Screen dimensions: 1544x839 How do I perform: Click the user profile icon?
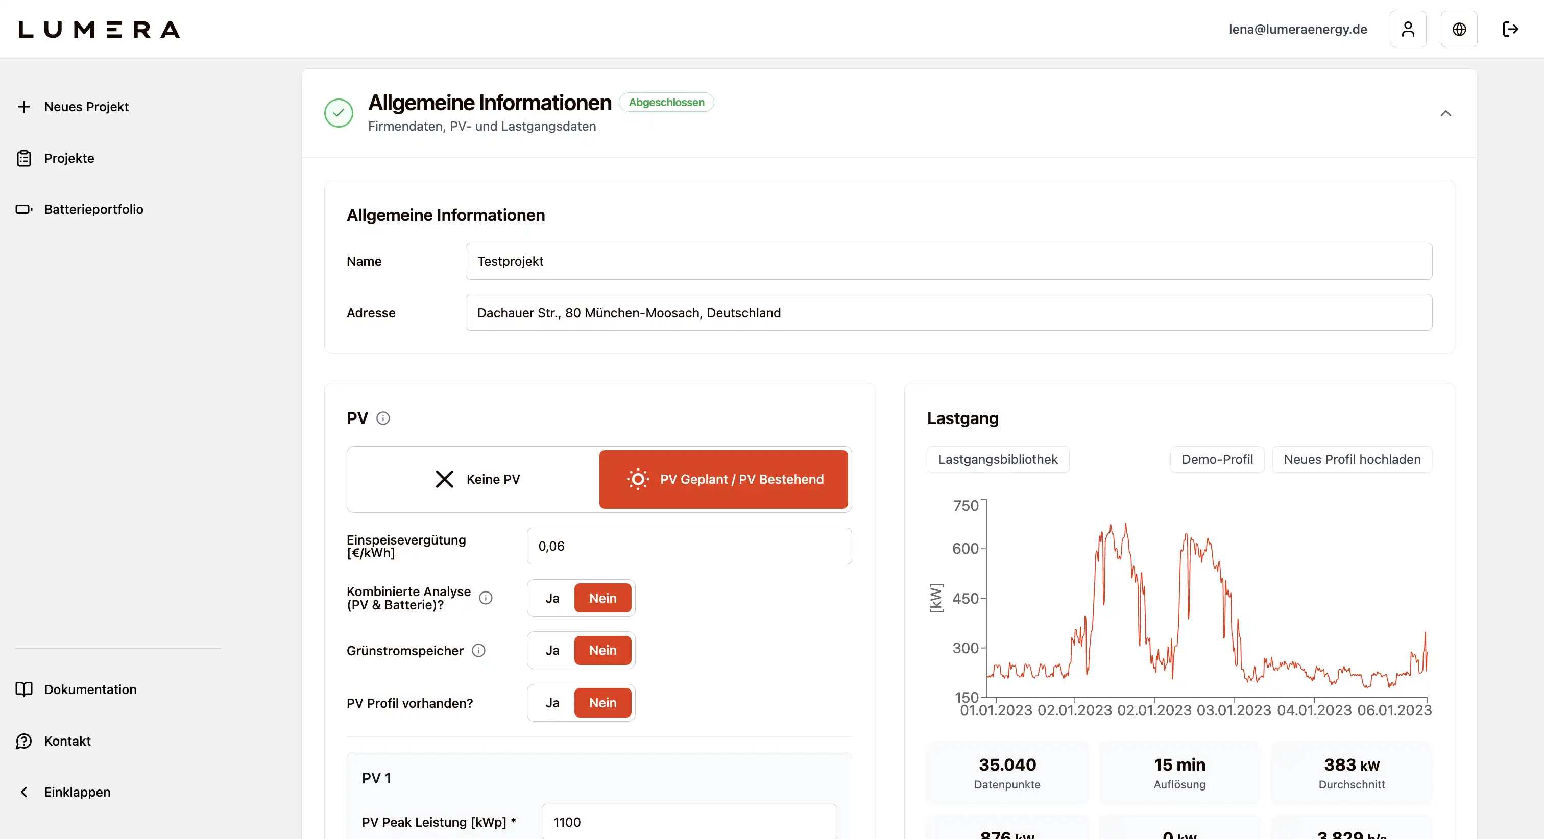click(x=1407, y=29)
